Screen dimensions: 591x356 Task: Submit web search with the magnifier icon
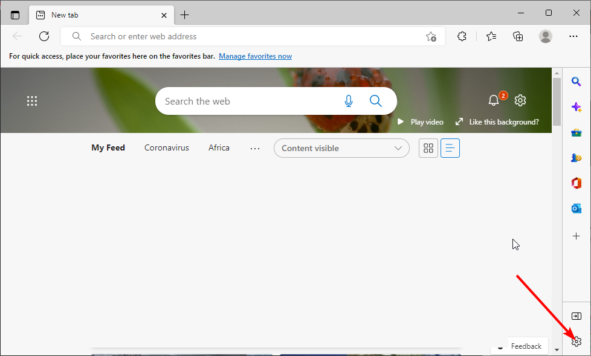(x=376, y=101)
